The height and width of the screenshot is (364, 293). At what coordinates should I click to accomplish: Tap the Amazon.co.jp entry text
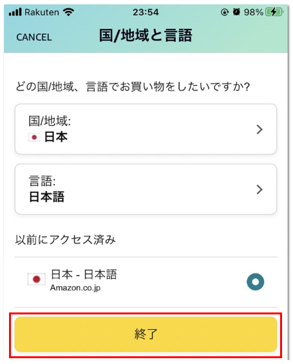75,288
